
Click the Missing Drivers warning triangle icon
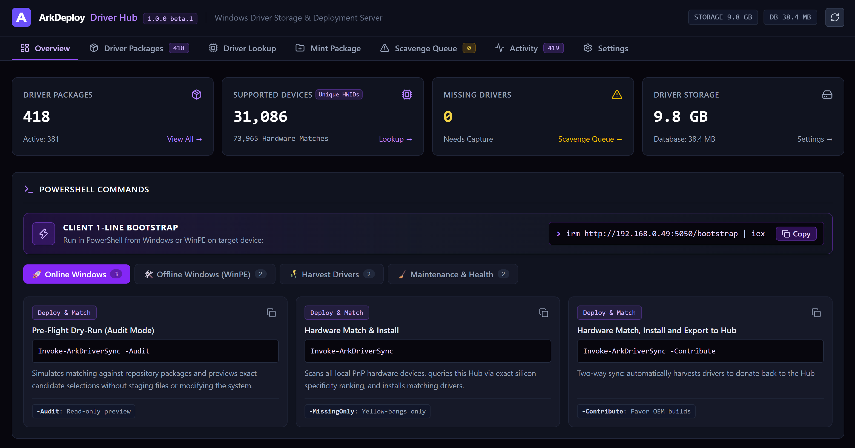coord(617,95)
